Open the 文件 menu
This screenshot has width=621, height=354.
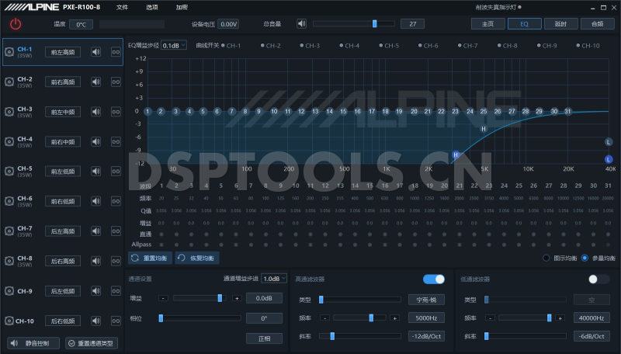[122, 7]
